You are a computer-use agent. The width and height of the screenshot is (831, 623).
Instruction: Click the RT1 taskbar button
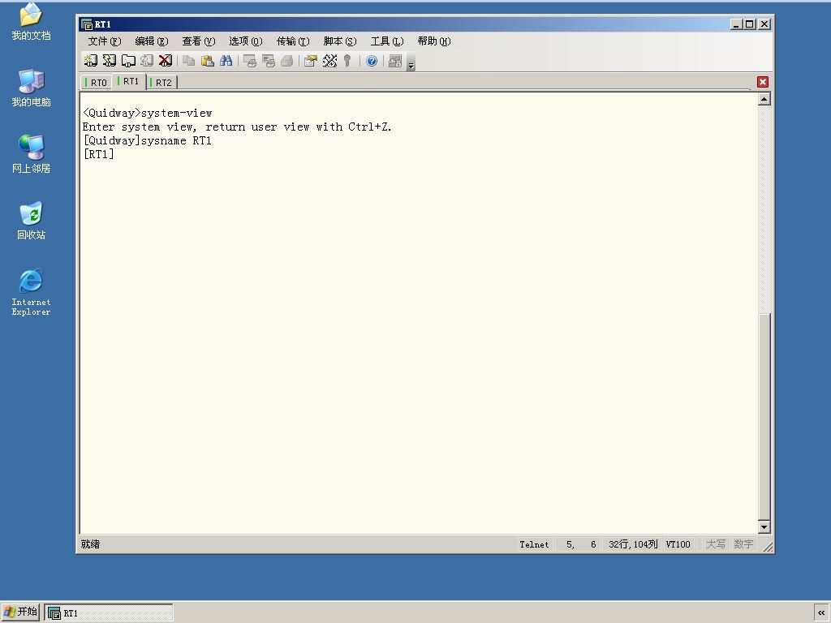tap(109, 613)
